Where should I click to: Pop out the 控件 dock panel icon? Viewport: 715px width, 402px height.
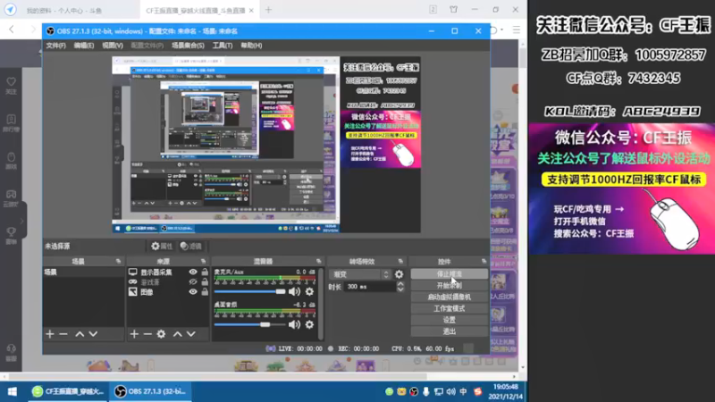[x=484, y=261]
